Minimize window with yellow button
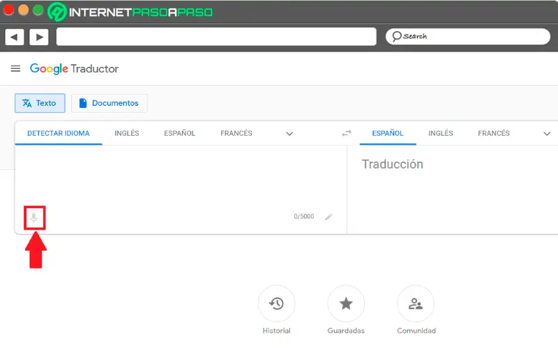 (23, 10)
